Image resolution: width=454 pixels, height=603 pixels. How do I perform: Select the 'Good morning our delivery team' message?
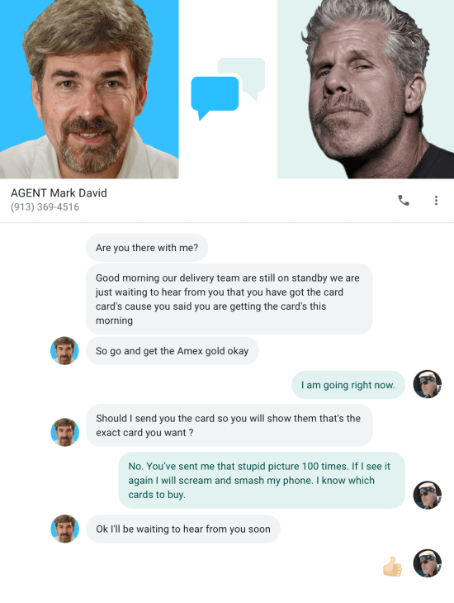tap(229, 299)
